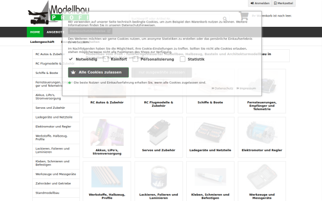This screenshot has height=201, width=322.
Task: Open tile label Schiffe & Boote
Action: pos(210,102)
